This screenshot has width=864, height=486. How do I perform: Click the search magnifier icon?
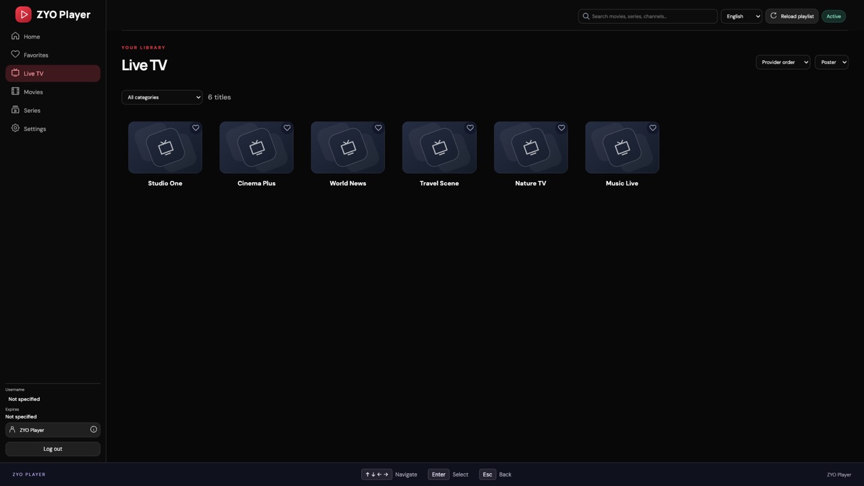pyautogui.click(x=586, y=16)
